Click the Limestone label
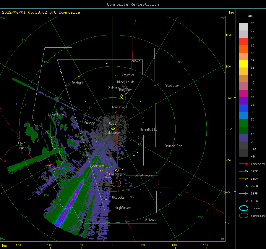Viewport: 266px width, 249px height. [56, 114]
